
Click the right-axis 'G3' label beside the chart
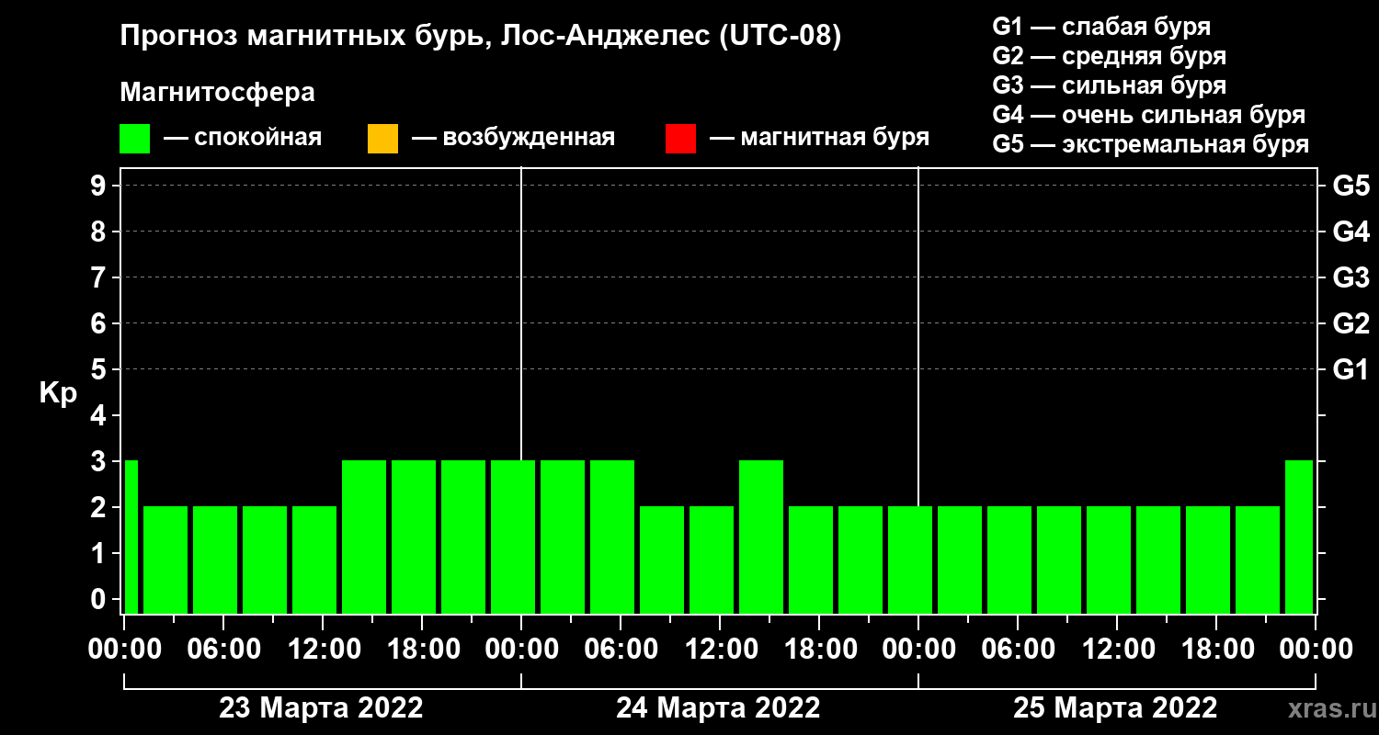point(1351,277)
